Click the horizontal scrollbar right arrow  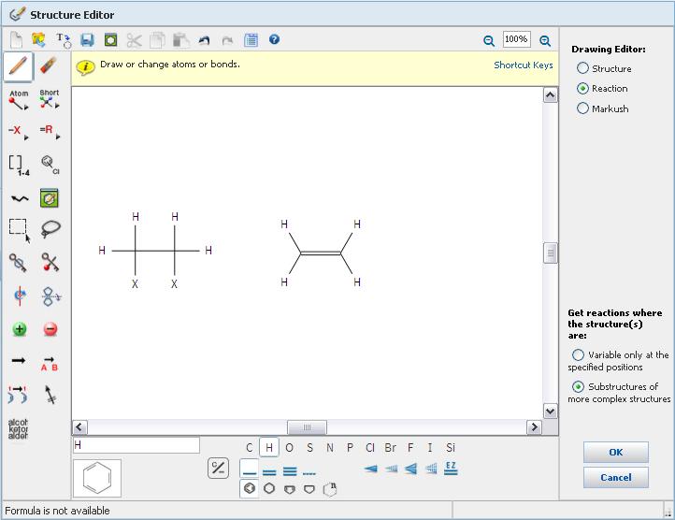(534, 427)
